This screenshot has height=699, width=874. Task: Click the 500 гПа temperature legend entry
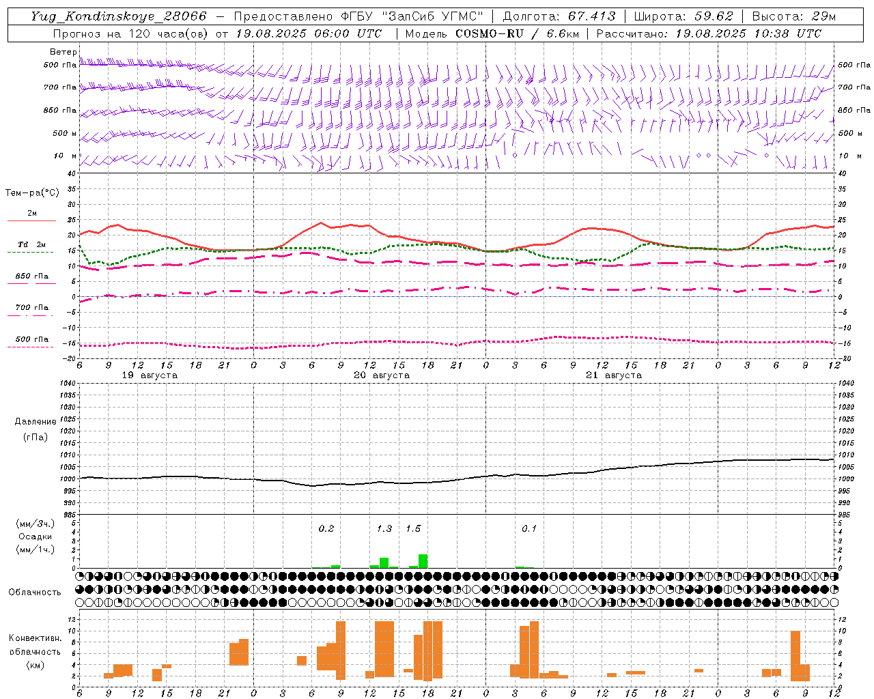[31, 339]
